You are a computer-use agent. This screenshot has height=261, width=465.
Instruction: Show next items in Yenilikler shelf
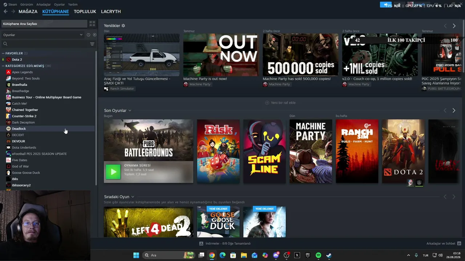tap(454, 26)
